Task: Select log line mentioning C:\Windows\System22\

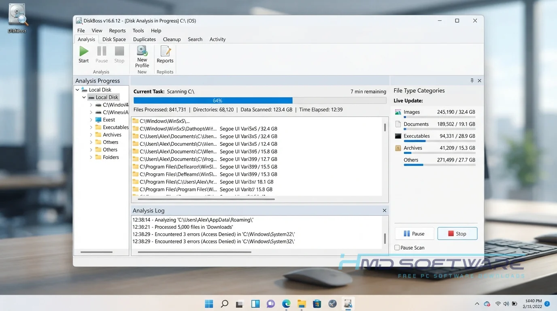Action: tap(214, 234)
